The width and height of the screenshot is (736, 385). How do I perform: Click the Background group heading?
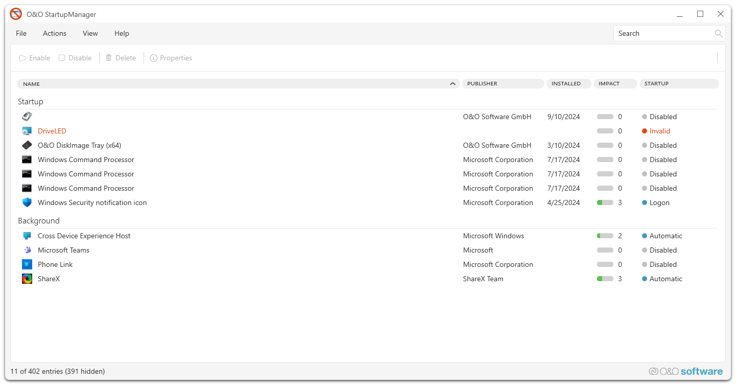point(39,221)
